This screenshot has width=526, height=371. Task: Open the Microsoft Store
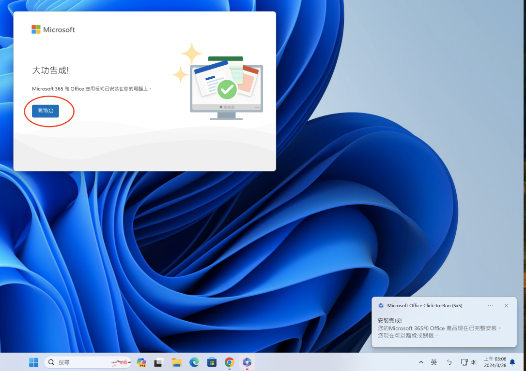(x=212, y=362)
